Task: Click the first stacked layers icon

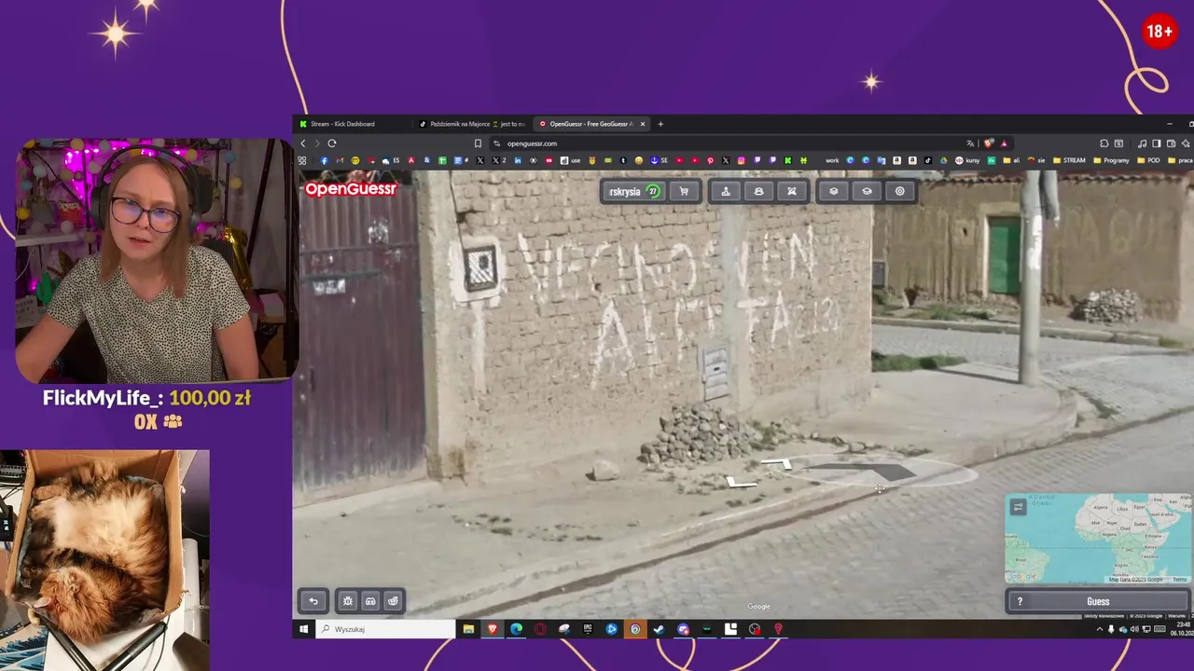Action: click(x=833, y=191)
